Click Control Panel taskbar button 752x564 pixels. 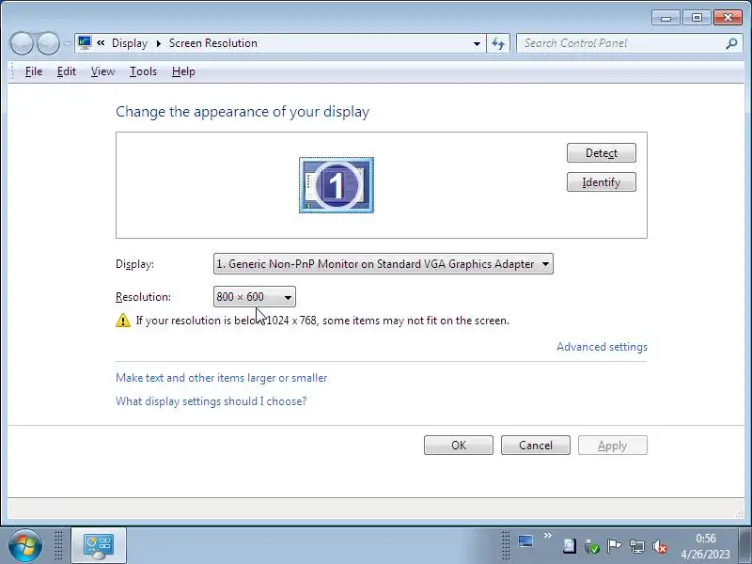(x=99, y=546)
